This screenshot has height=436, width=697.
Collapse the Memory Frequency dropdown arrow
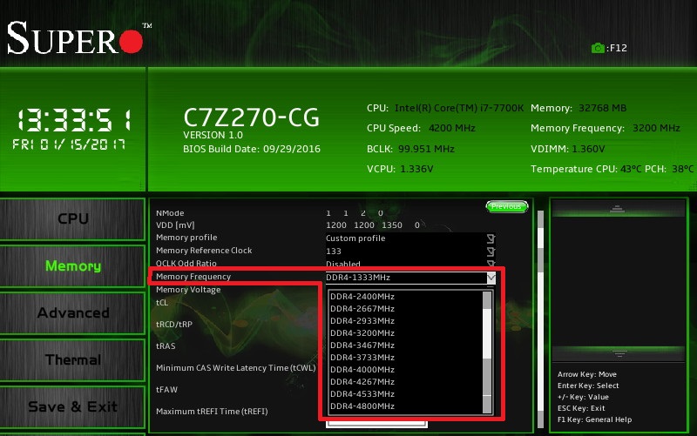491,278
